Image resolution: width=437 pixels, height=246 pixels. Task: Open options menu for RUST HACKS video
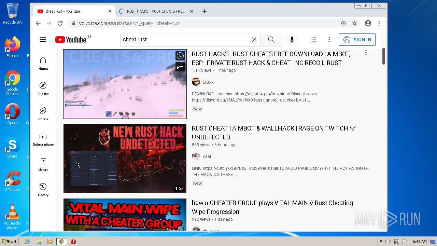366,53
